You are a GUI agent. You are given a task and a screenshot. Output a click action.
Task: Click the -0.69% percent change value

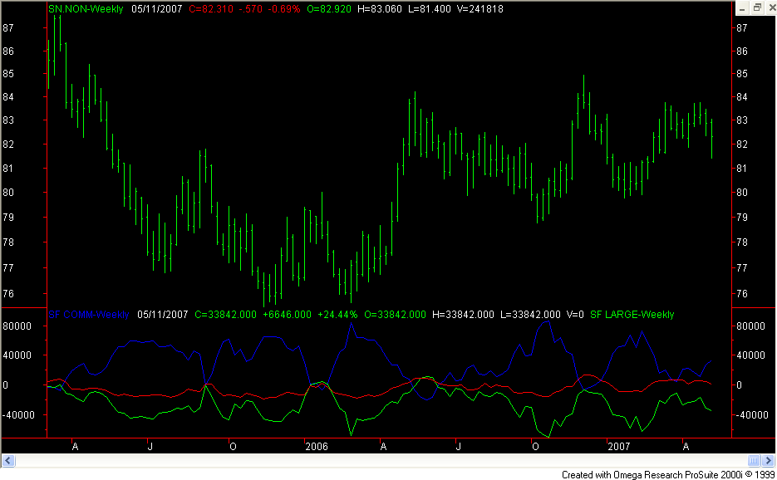pos(284,9)
